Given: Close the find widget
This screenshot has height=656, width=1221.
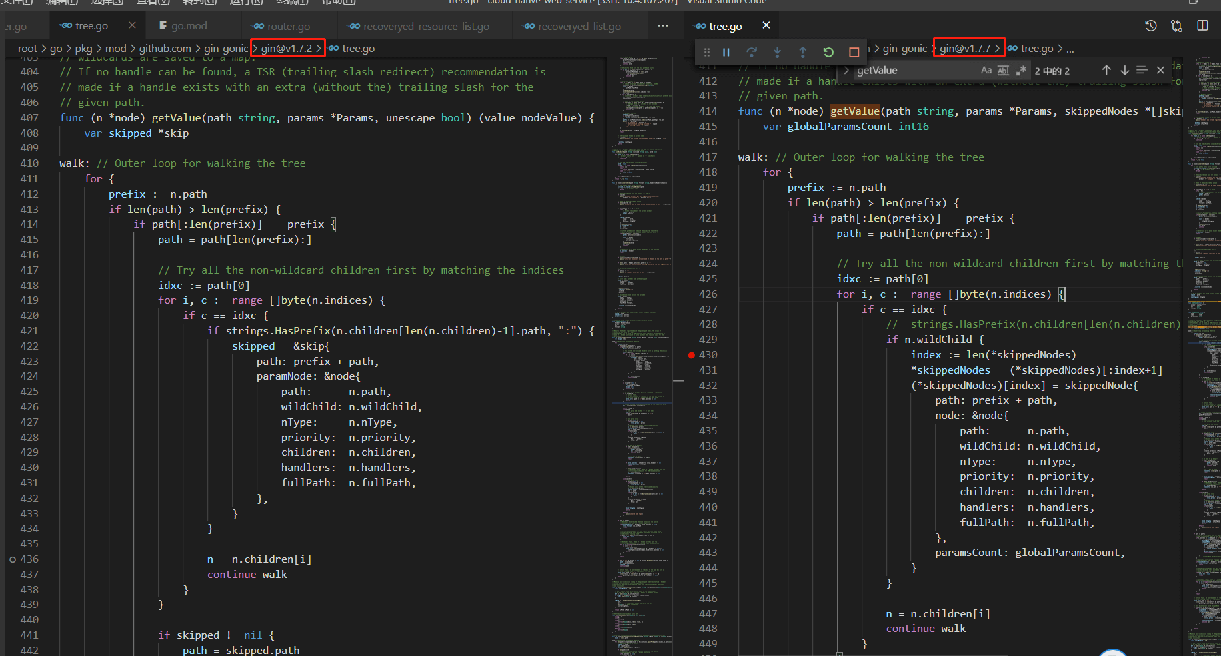Looking at the screenshot, I should pyautogui.click(x=1160, y=70).
